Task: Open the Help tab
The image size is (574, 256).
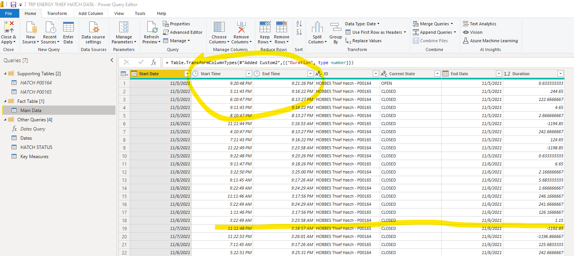Action: click(x=162, y=13)
